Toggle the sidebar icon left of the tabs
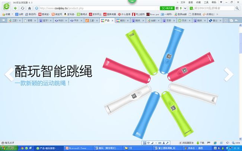The height and width of the screenshot is (151, 242). click(3, 20)
